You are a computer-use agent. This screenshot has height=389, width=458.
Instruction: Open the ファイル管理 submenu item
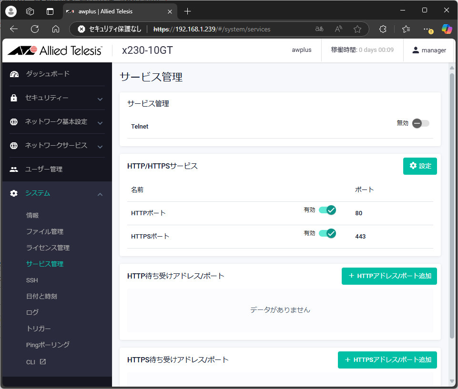point(45,231)
